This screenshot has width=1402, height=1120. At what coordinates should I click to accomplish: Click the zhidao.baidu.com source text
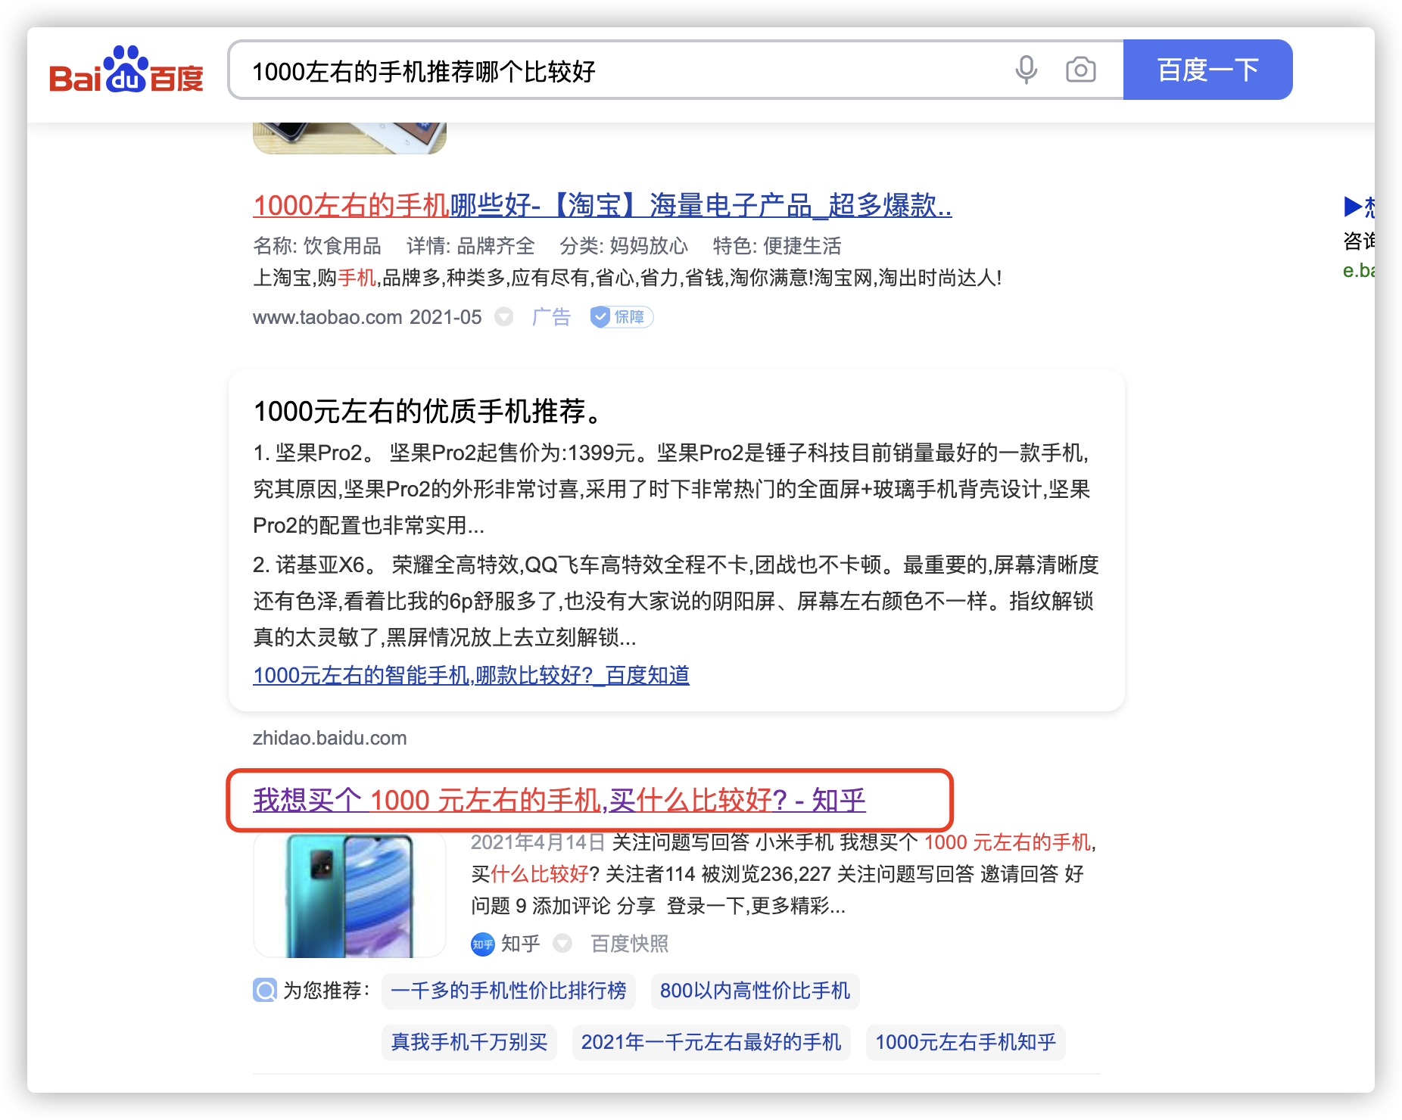329,738
